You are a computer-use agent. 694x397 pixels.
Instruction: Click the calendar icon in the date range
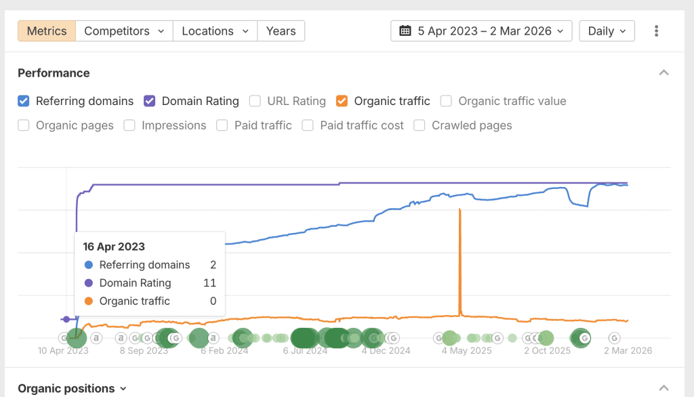tap(405, 31)
